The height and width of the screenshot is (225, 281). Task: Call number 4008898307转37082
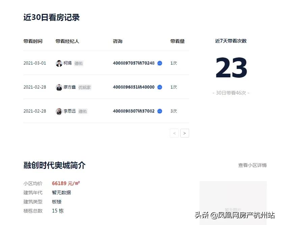point(134,111)
